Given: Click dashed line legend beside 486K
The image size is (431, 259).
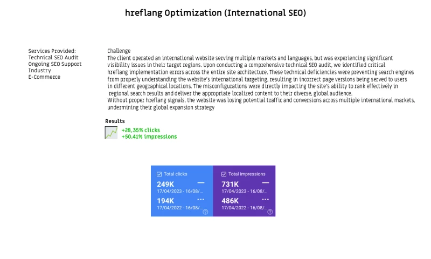Looking at the screenshot, I should [266, 200].
